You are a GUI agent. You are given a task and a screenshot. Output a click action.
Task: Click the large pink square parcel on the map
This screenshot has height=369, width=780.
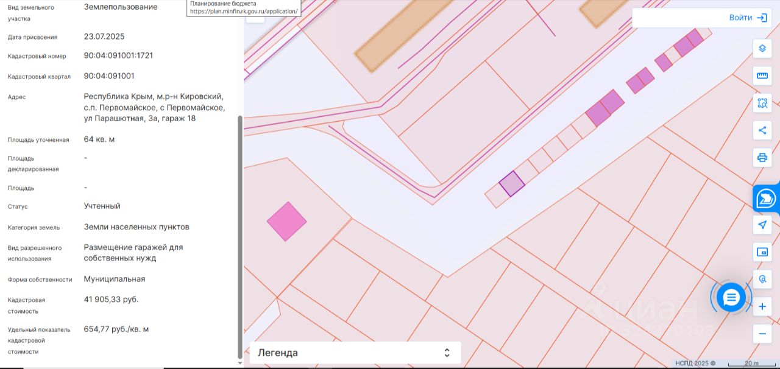[x=286, y=221]
